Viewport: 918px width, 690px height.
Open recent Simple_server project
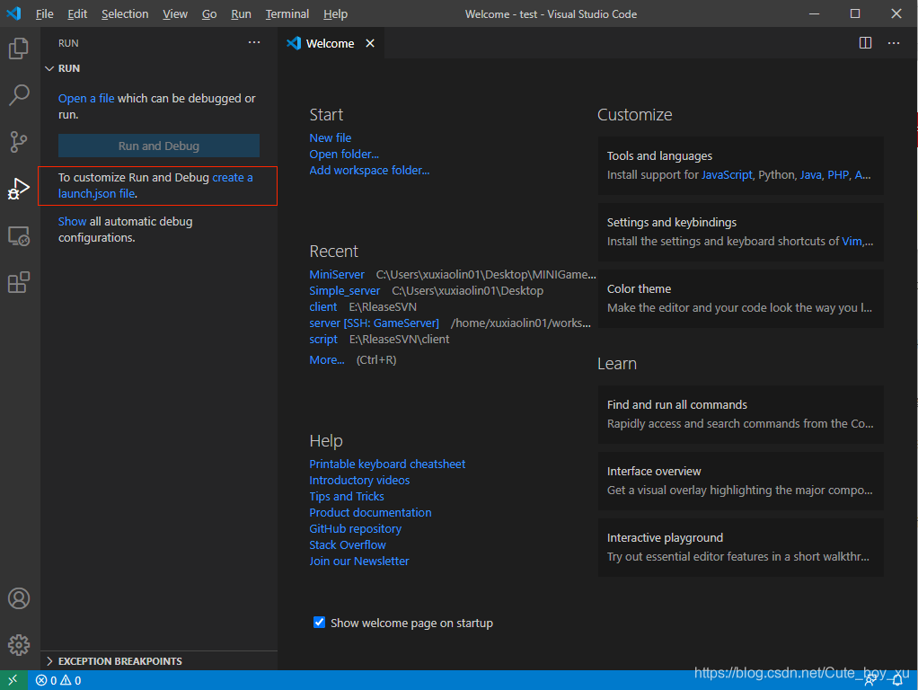(345, 290)
